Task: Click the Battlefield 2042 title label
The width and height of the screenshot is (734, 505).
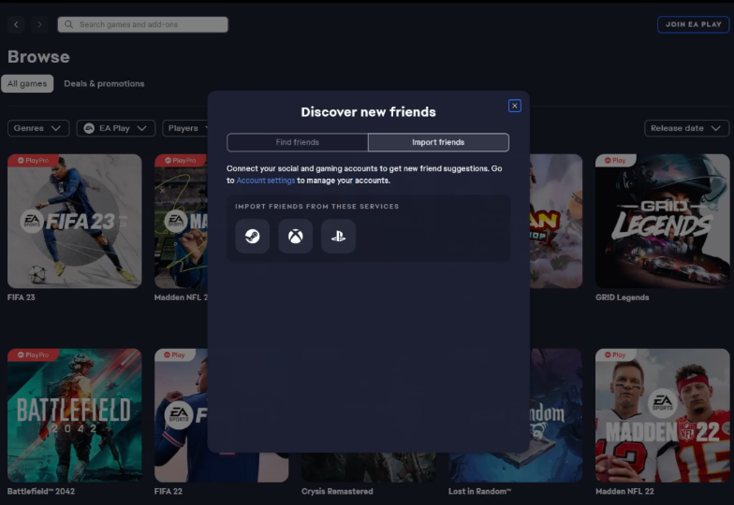Action: [41, 492]
